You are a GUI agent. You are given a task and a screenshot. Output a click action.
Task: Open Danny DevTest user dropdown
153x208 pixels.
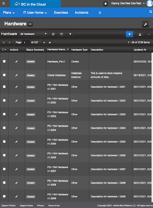coord(128,3)
